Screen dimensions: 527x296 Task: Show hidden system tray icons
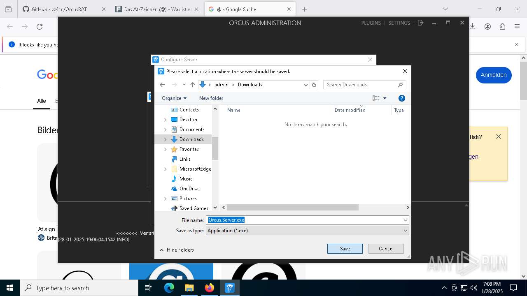[444, 288]
